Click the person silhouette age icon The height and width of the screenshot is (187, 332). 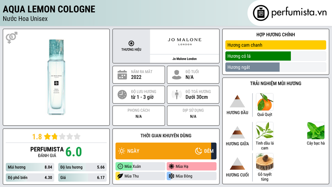pos(177,75)
